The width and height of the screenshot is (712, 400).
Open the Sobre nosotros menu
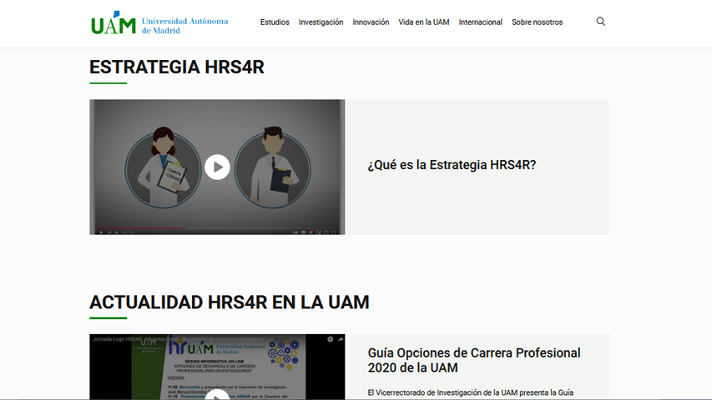pyautogui.click(x=537, y=22)
